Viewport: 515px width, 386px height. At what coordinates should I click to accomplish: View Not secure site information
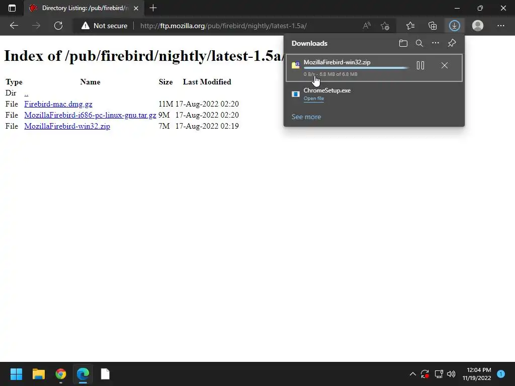tap(105, 26)
